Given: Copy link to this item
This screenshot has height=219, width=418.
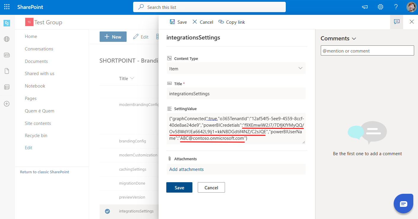Looking at the screenshot, I should click(x=232, y=22).
